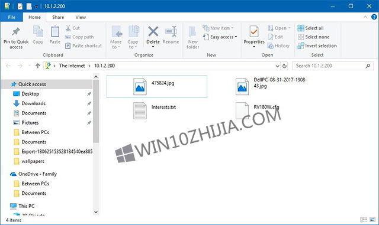Collapse the ribbon with chevron

[365, 17]
